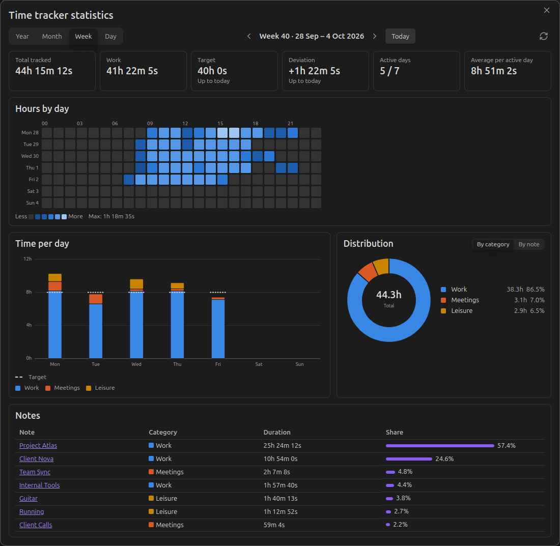Open the Guitar note link
This screenshot has width=560, height=546.
(x=28, y=499)
